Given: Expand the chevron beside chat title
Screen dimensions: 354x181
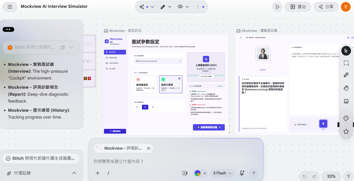Looking at the screenshot, I should click(71, 48).
